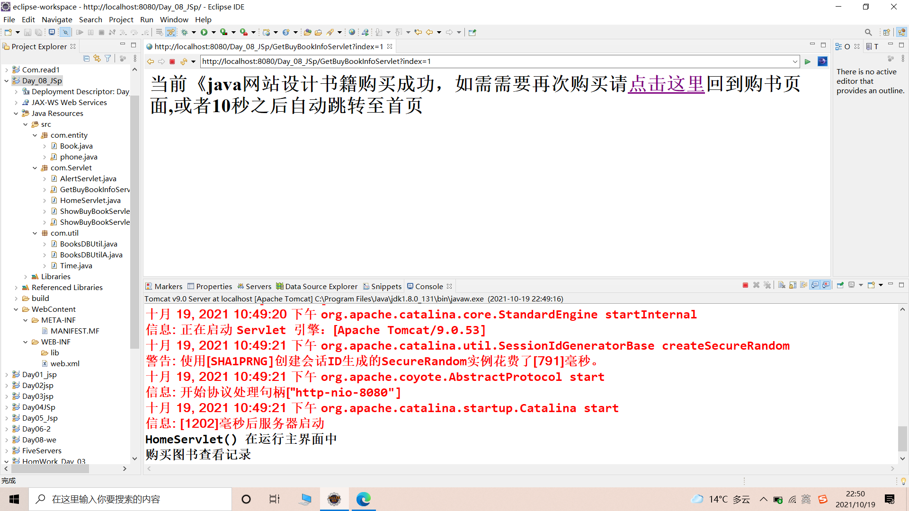Open Web Browser globe toolbar icon
Viewport: 909px width, 511px height.
click(x=352, y=32)
